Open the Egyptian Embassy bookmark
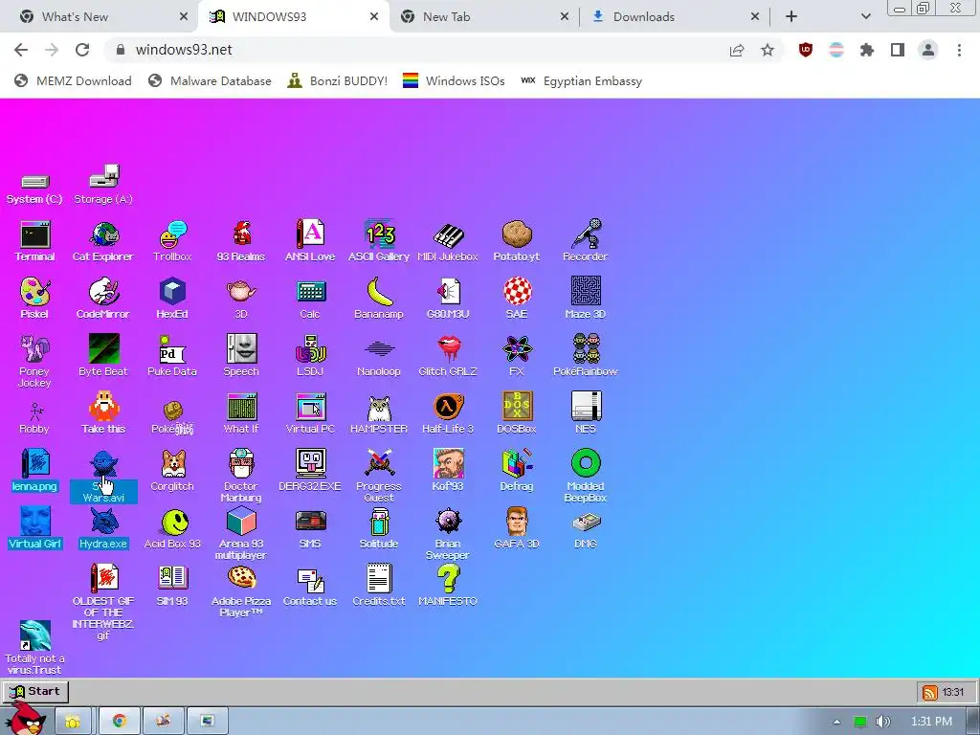Screen dimensions: 980x735 (581, 80)
